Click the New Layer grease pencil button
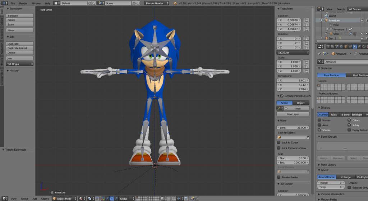The height and width of the screenshot is (201, 368). [x=293, y=114]
